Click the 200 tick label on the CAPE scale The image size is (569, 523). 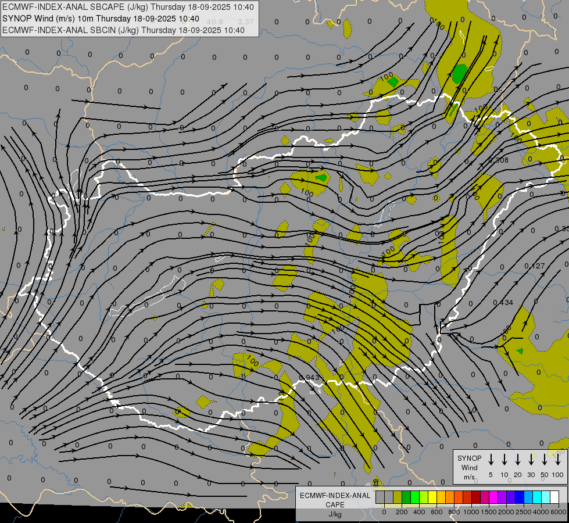tap(402, 512)
